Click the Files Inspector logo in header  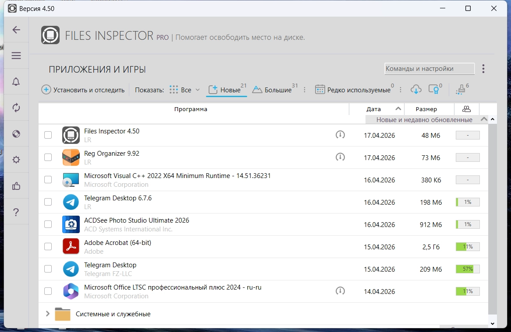click(50, 35)
